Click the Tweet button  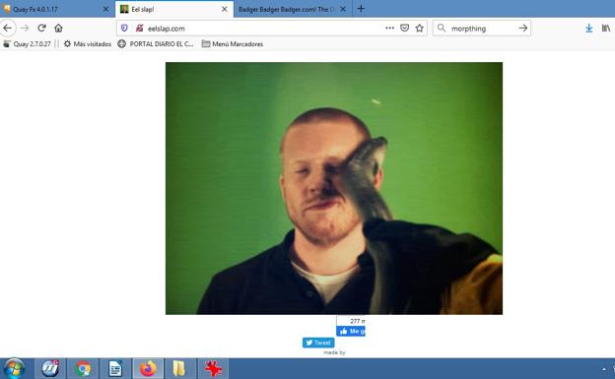coord(318,343)
